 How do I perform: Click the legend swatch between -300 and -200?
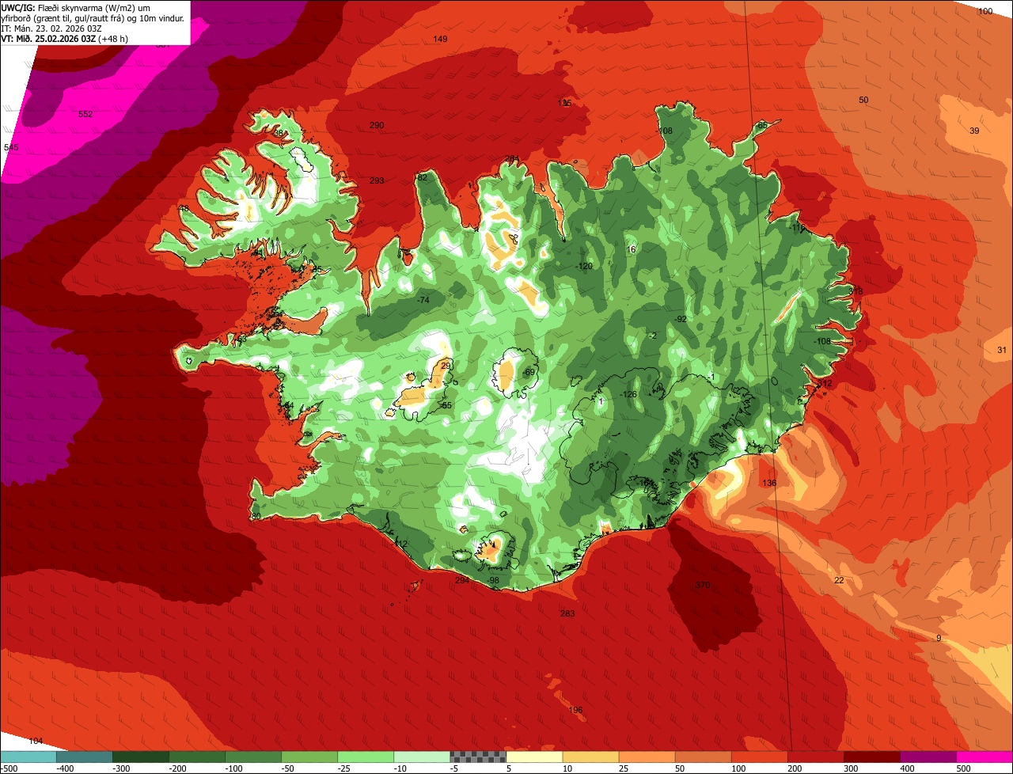(141, 757)
